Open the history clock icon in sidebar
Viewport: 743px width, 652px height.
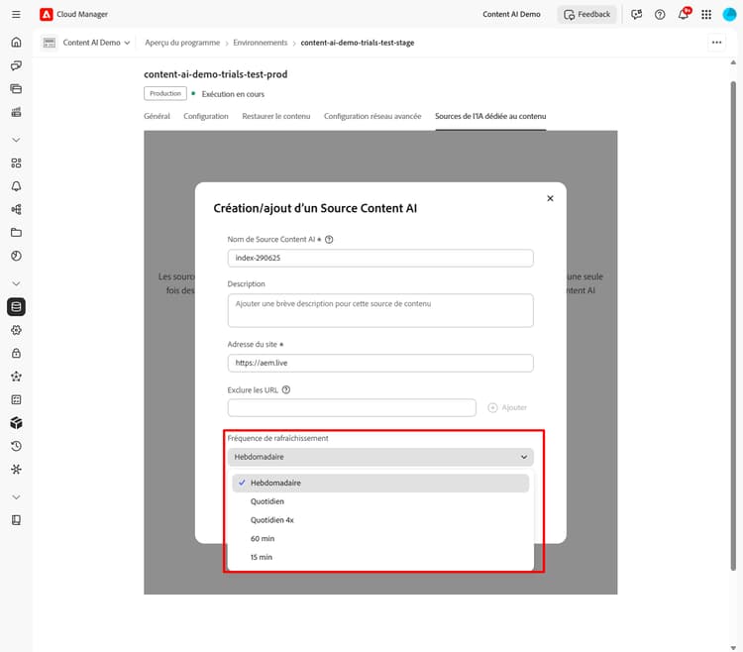(16, 446)
